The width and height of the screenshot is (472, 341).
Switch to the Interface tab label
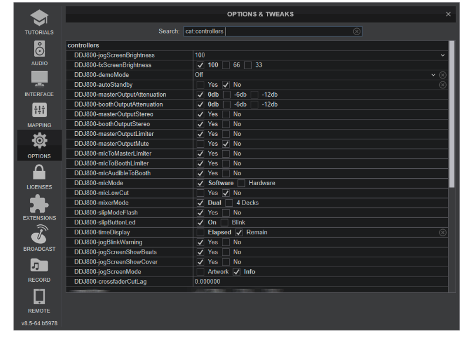[39, 94]
